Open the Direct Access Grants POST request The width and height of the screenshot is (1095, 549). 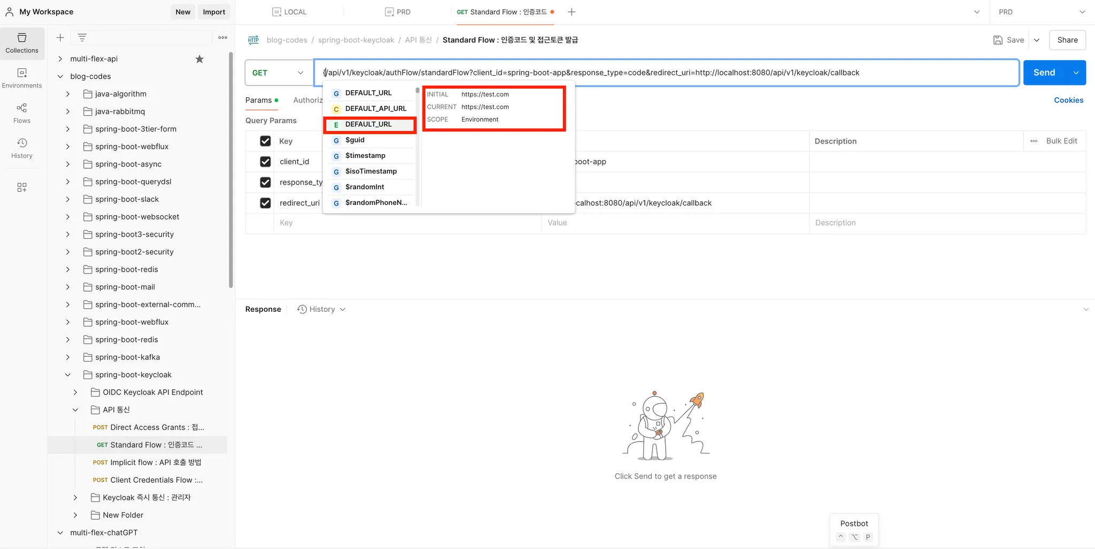[149, 427]
